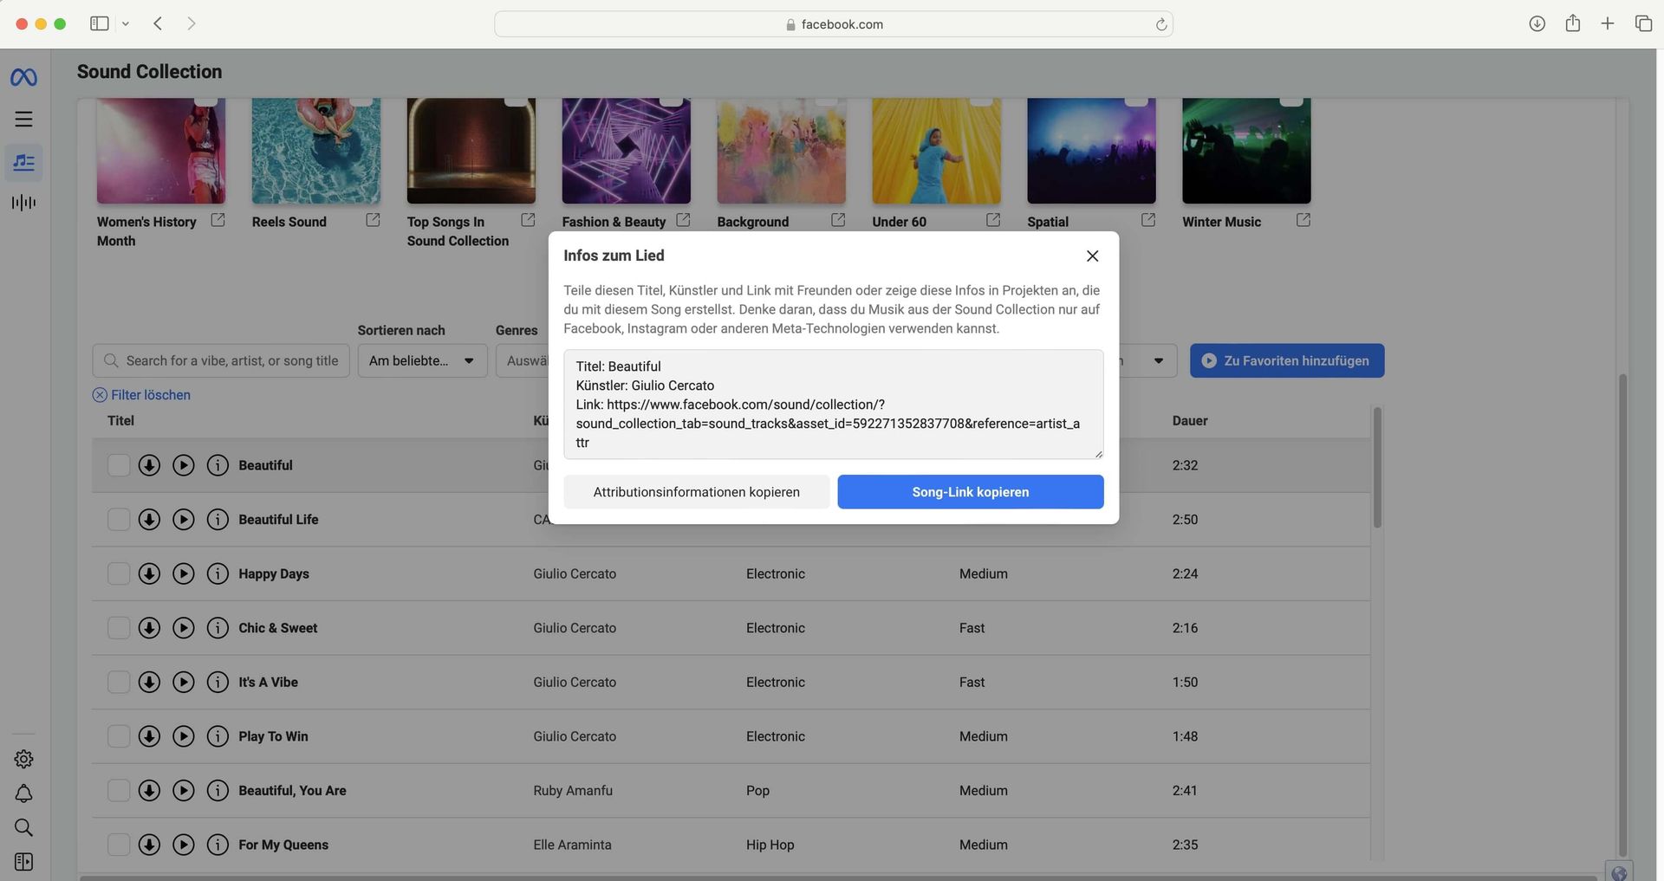Download the song Chic & Sweet
This screenshot has height=881, width=1664.
pos(149,628)
